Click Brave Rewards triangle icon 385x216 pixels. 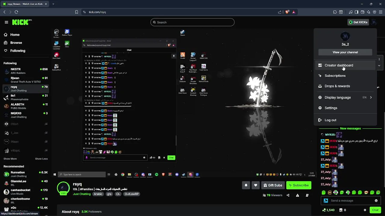pos(294,12)
